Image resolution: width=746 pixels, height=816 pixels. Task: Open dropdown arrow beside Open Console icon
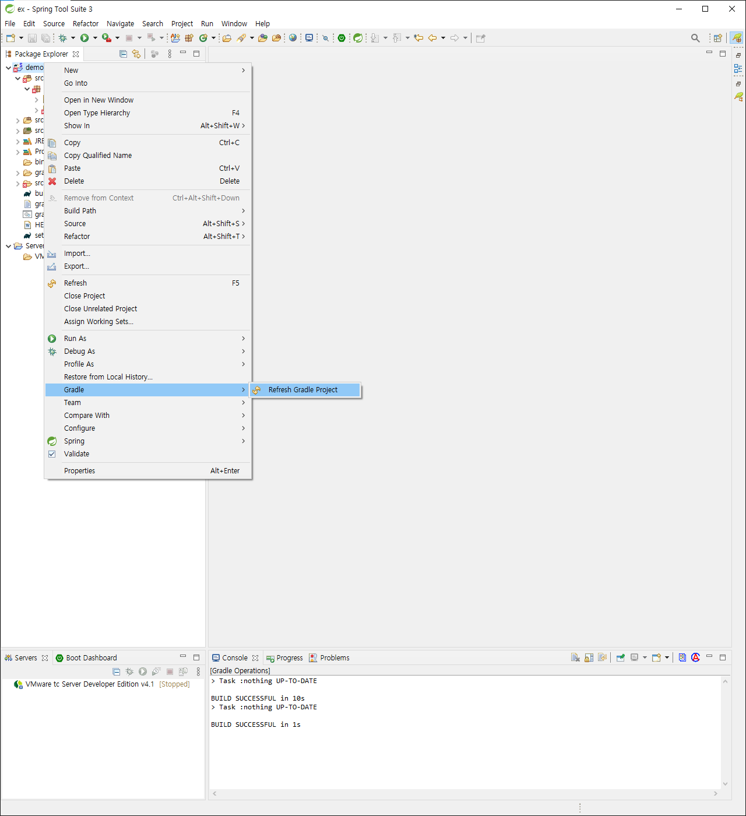(x=667, y=657)
